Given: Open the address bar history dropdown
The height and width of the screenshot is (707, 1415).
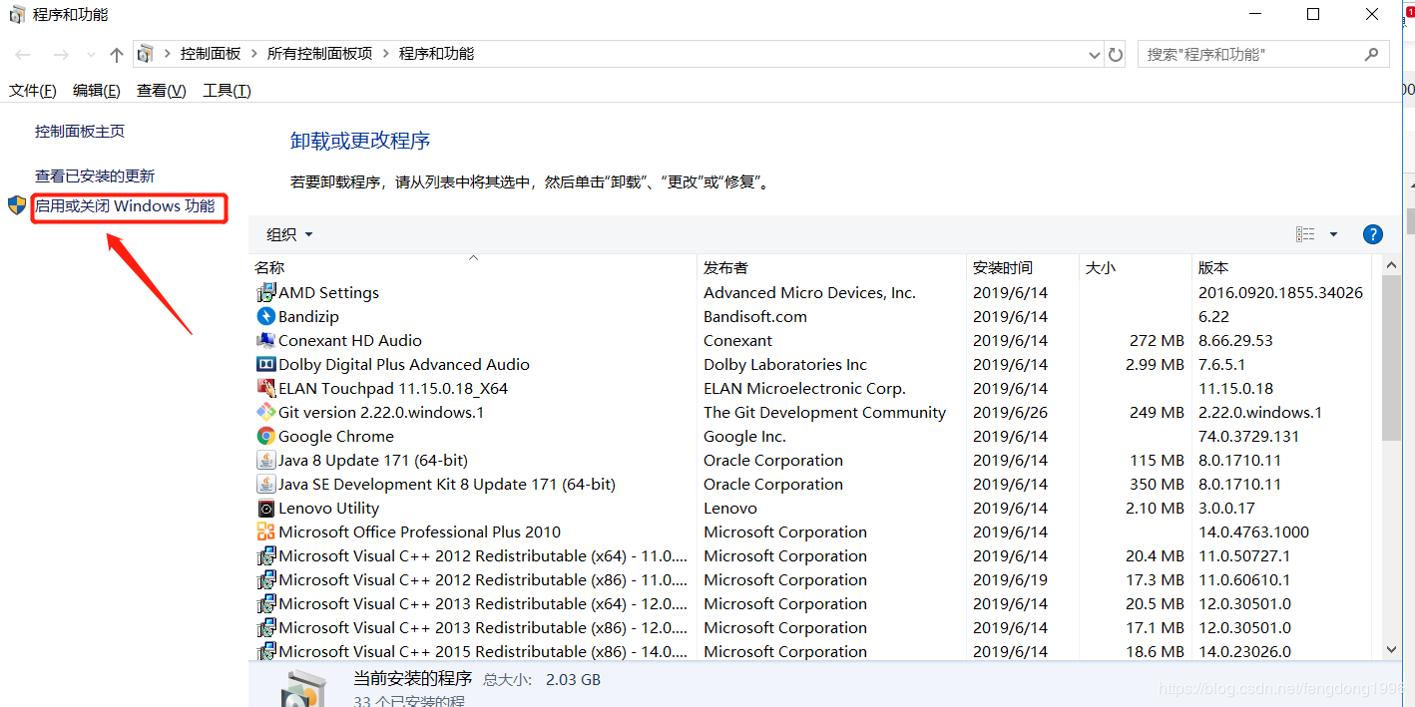Looking at the screenshot, I should (x=1095, y=55).
